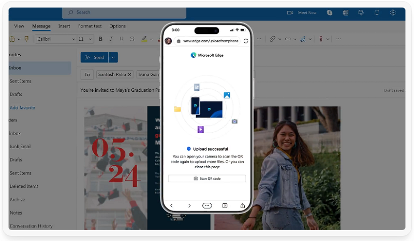Viewport: 414px width, 241px height.
Task: Toggle strikethrough formatting
Action: click(x=132, y=39)
